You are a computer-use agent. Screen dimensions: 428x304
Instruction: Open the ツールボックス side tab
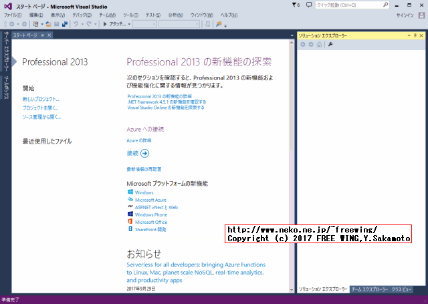(6, 88)
